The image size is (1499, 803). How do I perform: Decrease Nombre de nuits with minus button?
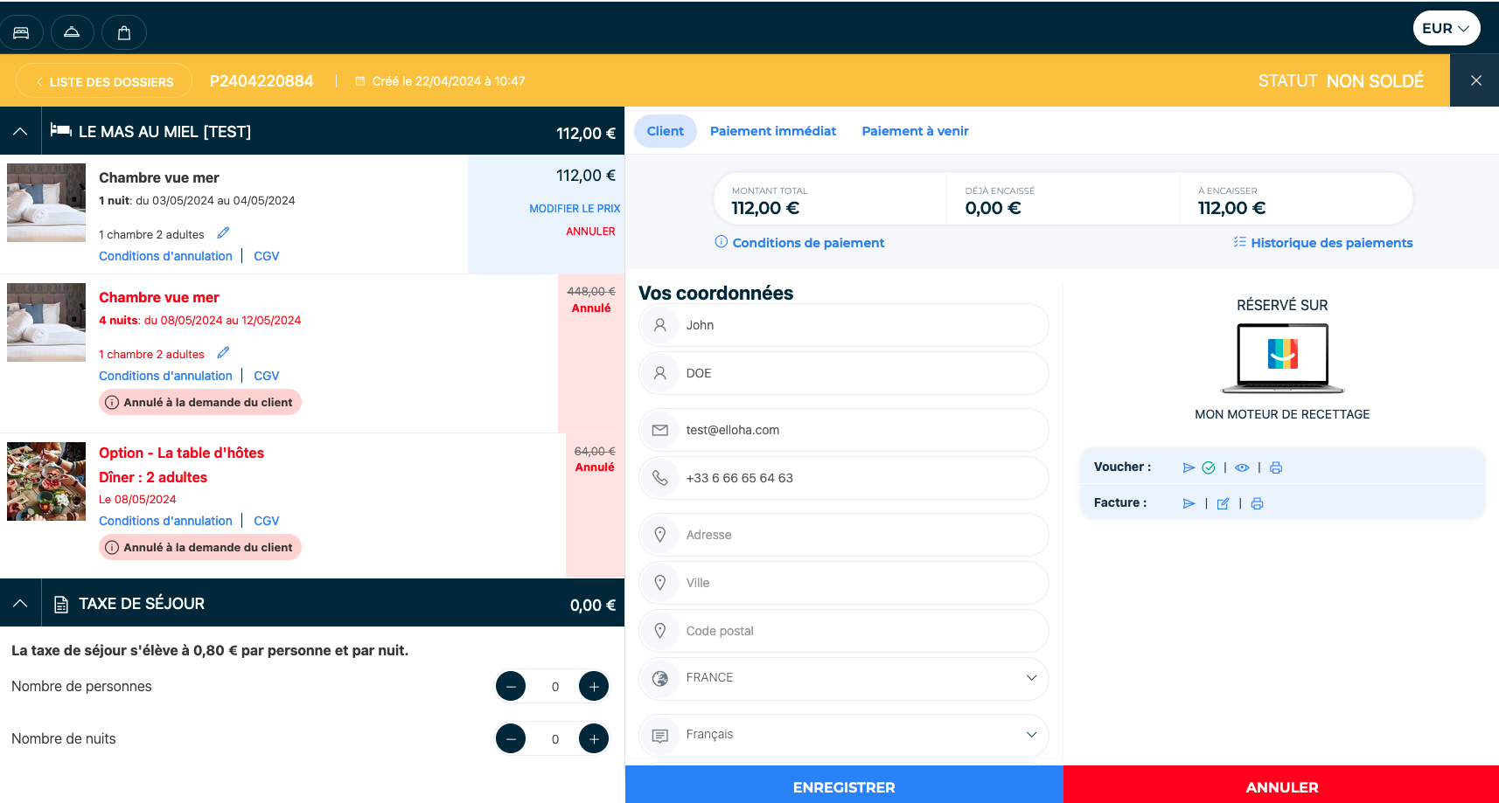[x=511, y=738]
